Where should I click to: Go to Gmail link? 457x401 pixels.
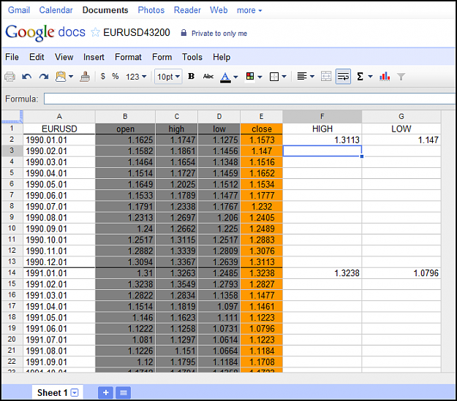pyautogui.click(x=19, y=10)
